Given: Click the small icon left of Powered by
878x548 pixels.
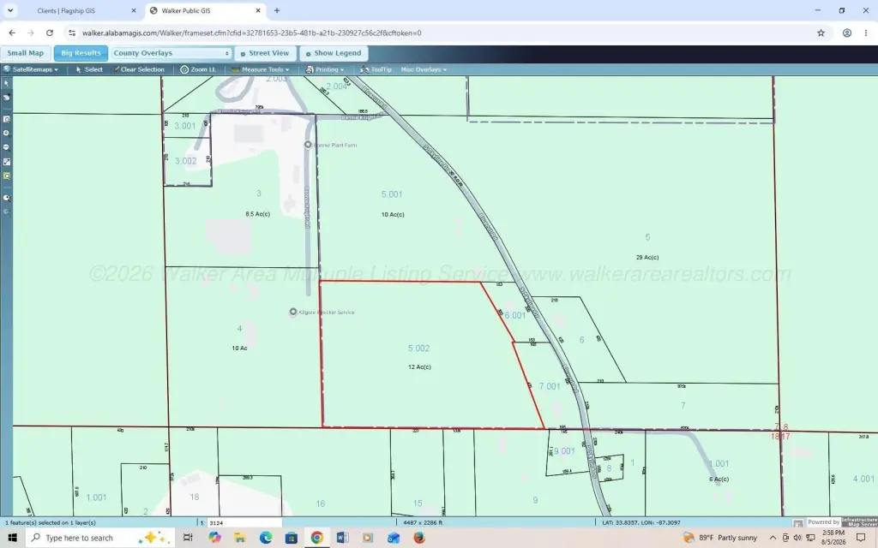Looking at the screenshot, I should pos(797,523).
